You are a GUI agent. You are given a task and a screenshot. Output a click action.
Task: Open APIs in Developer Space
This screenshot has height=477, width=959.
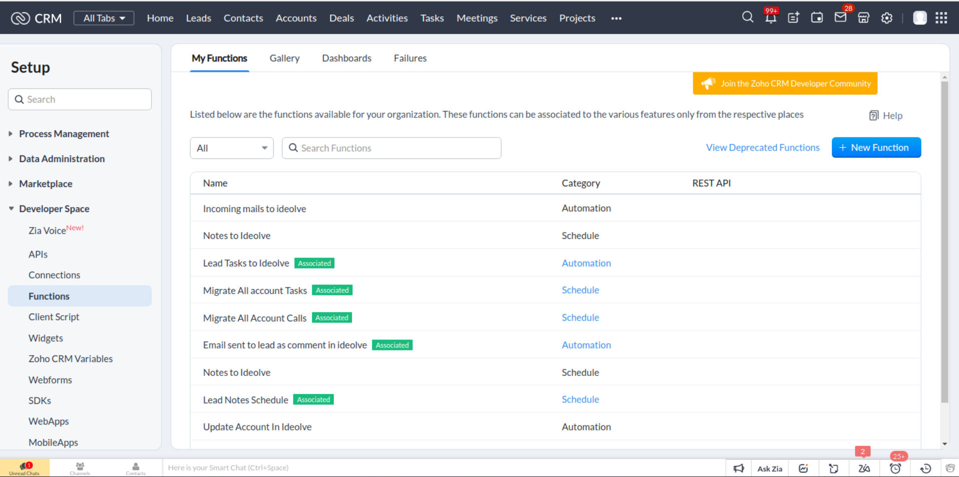[38, 254]
